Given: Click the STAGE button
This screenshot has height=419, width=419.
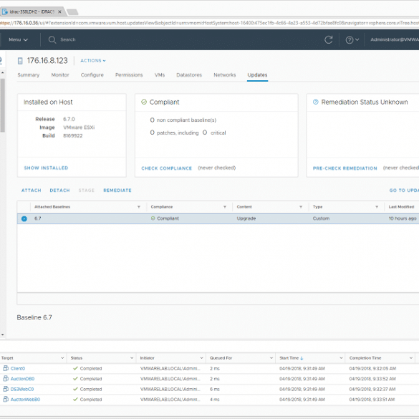Looking at the screenshot, I should coord(87,191).
